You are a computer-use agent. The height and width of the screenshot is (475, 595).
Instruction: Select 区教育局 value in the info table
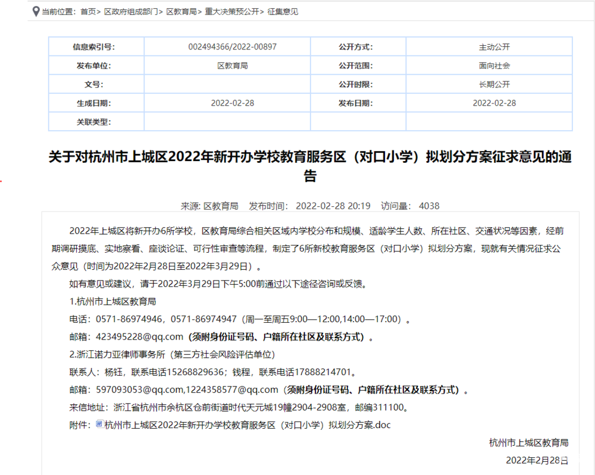click(x=233, y=65)
